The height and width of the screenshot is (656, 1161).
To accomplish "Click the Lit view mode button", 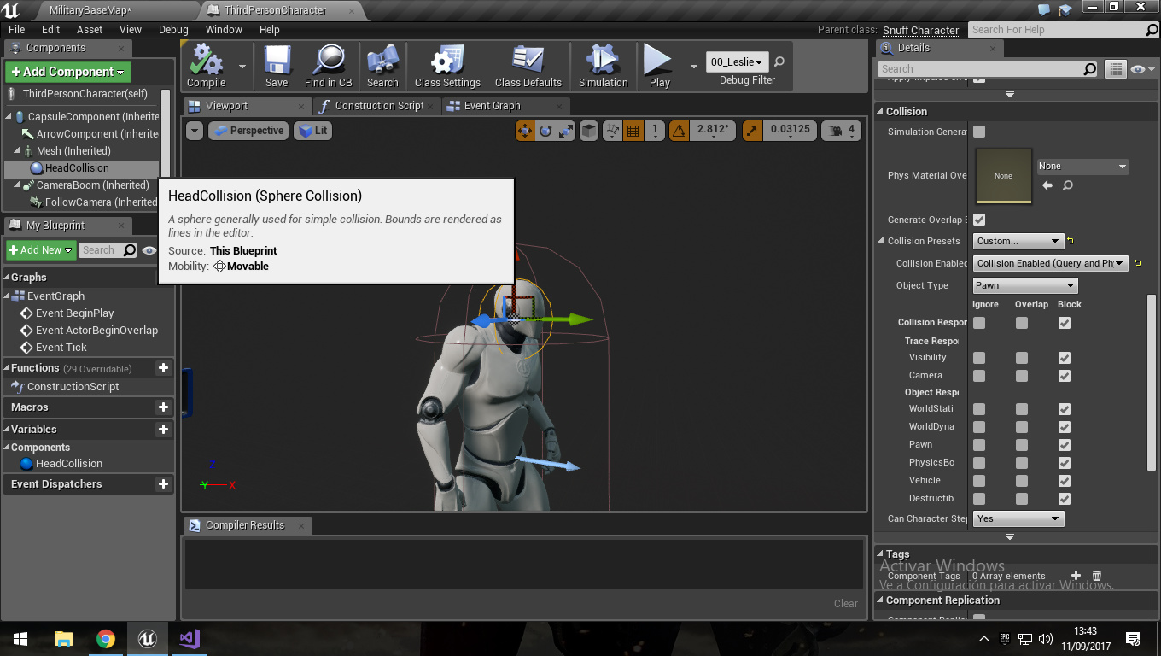I will [x=312, y=131].
